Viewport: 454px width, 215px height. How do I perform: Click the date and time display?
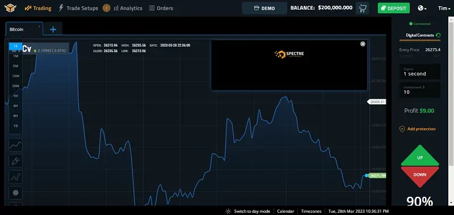click(359, 211)
